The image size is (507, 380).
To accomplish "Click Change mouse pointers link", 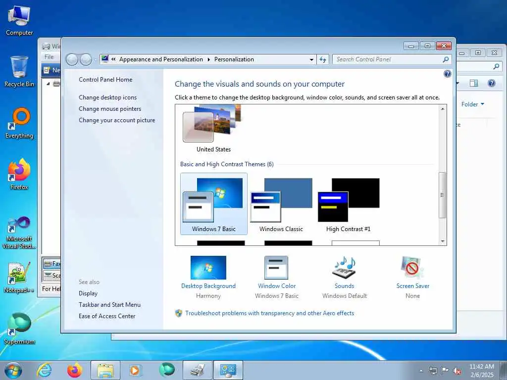I will click(x=110, y=108).
